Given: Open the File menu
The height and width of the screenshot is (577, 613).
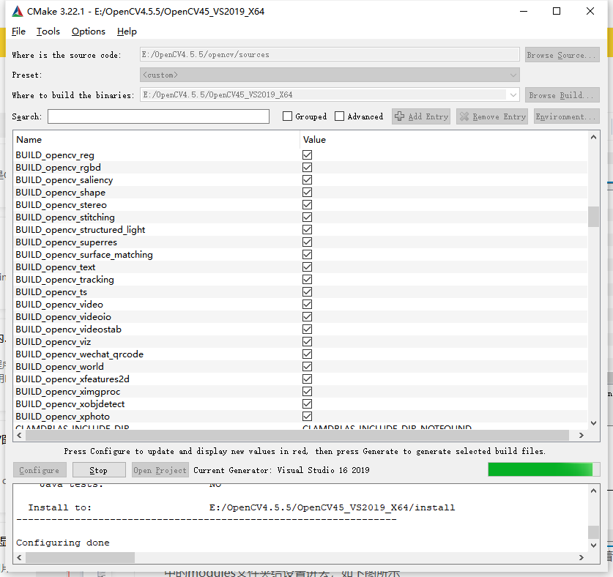Looking at the screenshot, I should click(x=18, y=31).
